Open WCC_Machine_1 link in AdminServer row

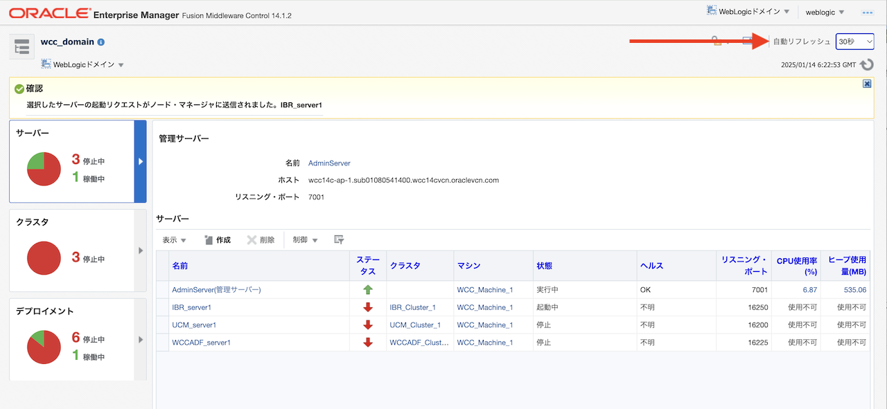pos(485,290)
